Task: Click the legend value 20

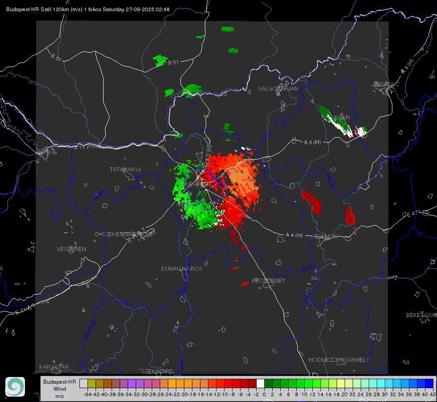Action: pos(345,394)
